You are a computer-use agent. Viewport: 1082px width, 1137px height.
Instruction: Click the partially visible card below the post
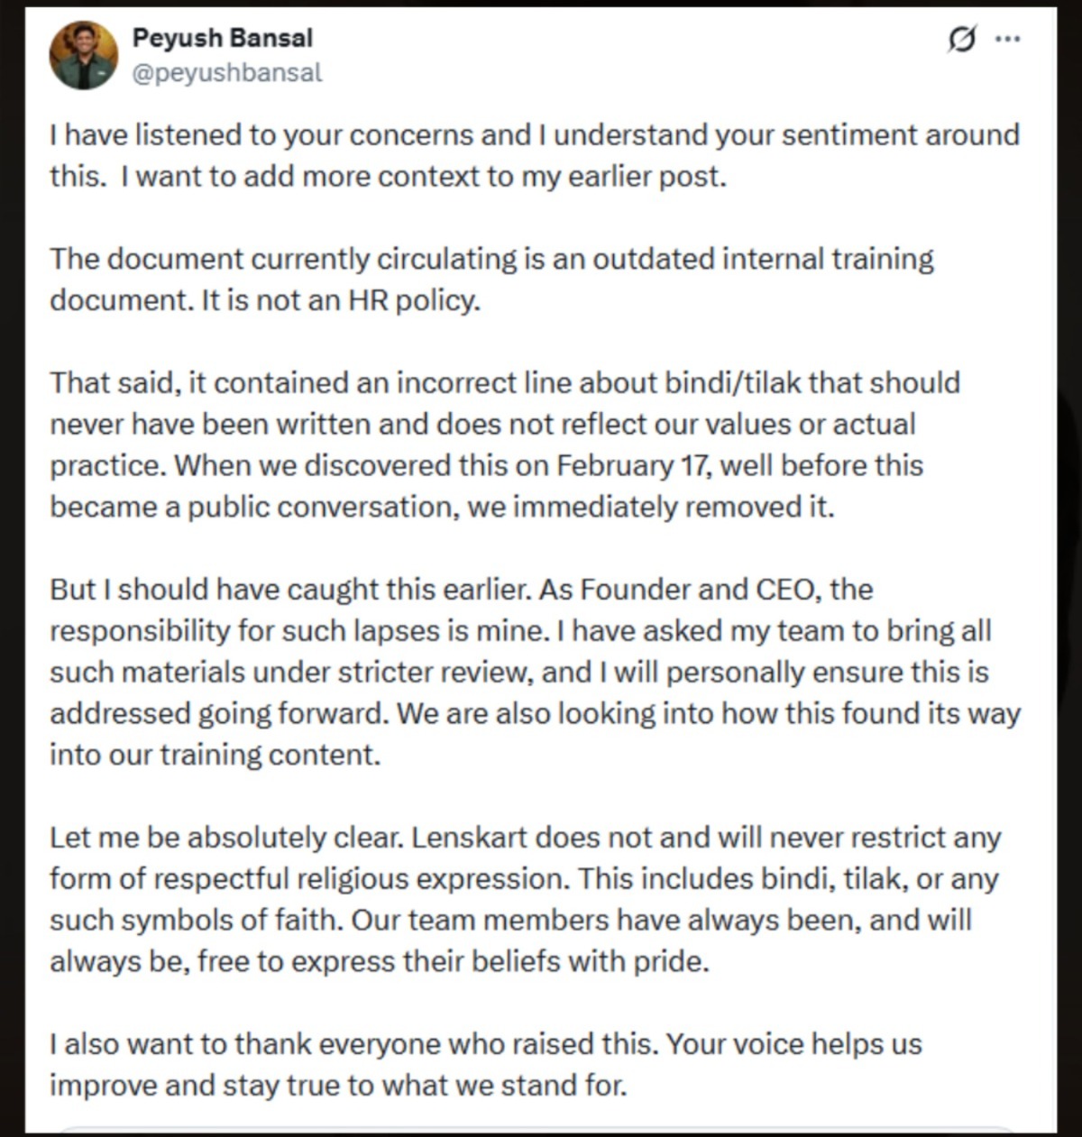coord(541,1129)
